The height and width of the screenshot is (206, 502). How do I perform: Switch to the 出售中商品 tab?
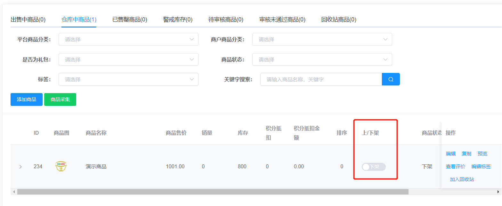coord(28,20)
